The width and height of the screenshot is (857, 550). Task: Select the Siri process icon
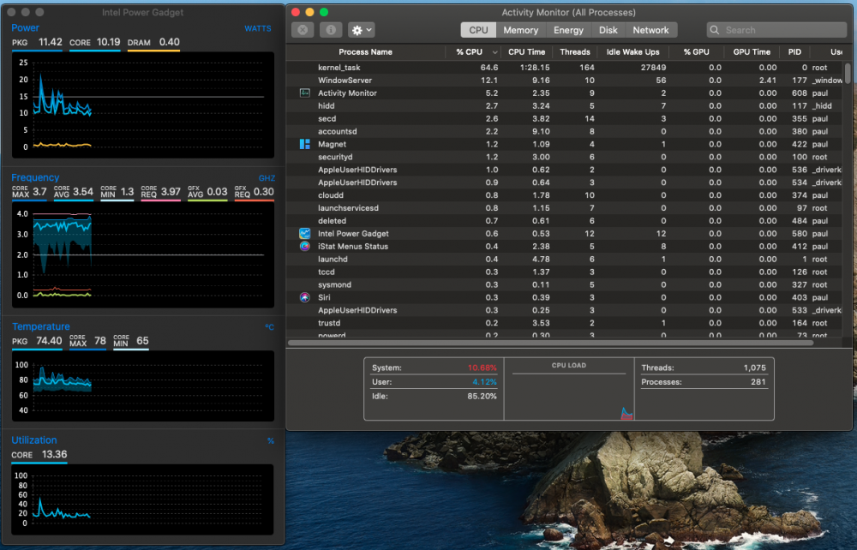305,297
